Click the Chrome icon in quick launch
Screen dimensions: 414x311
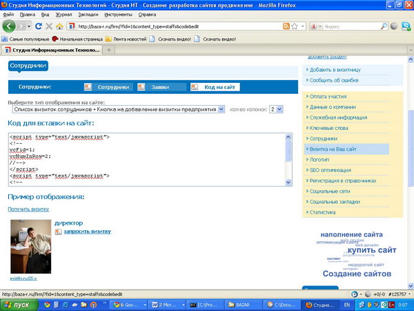coord(47,305)
